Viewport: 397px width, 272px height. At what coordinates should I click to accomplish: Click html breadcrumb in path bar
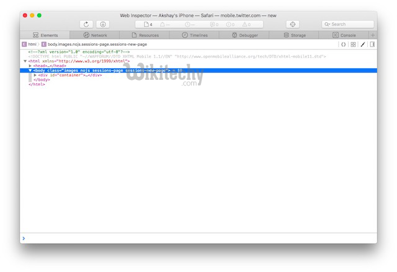click(29, 44)
